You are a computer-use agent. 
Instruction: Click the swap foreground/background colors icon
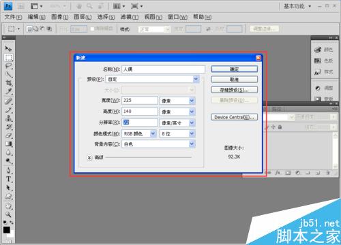coord(11,223)
